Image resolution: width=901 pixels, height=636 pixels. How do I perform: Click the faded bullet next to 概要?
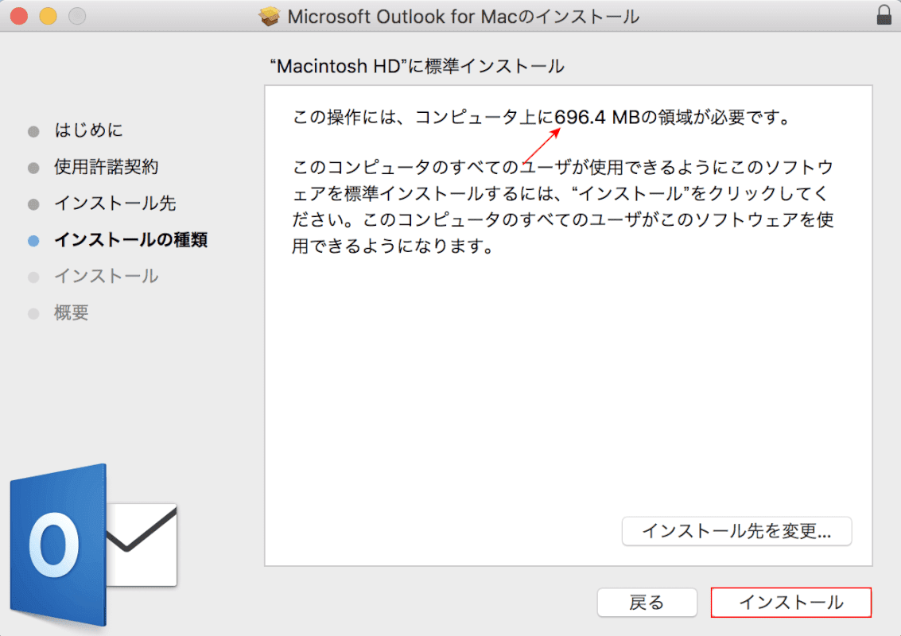(x=33, y=314)
